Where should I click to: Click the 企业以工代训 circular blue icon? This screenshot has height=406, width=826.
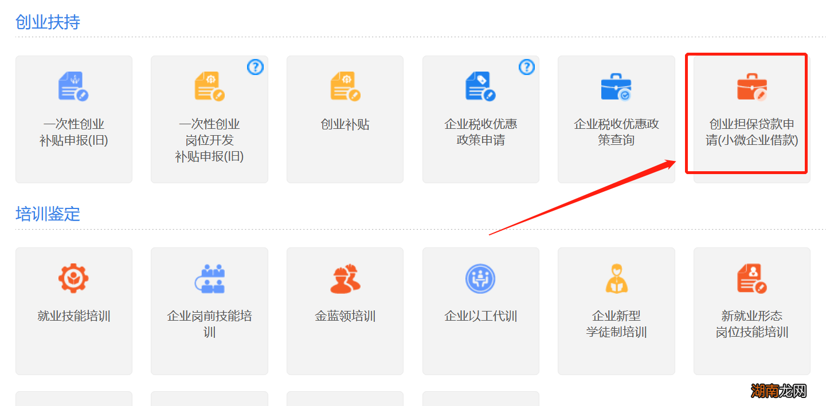(480, 278)
